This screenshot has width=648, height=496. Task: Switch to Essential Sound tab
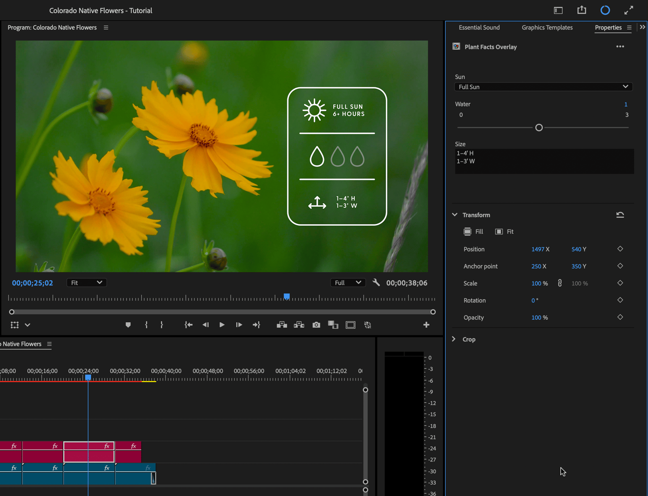479,28
